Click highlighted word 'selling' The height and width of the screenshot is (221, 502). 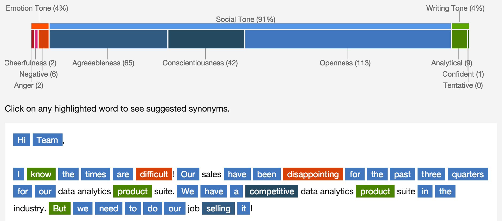click(x=218, y=208)
